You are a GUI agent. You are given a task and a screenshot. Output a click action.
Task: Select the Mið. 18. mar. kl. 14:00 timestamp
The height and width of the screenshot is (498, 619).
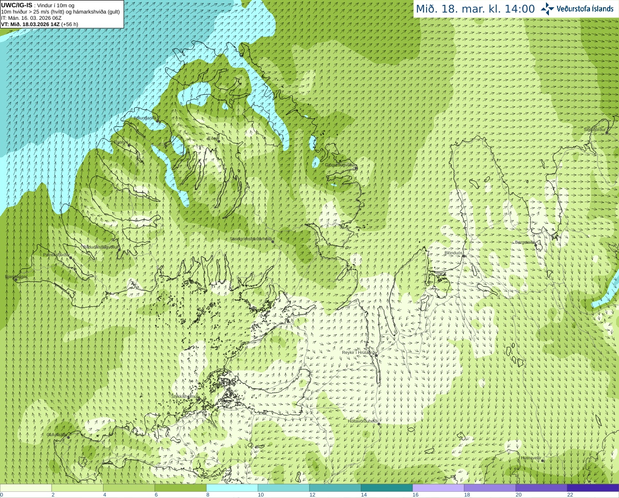475,9
